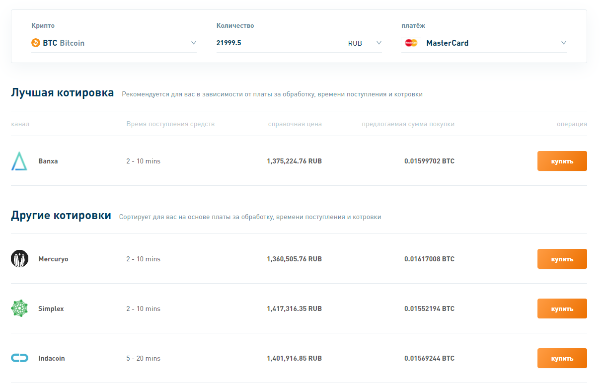This screenshot has height=387, width=606.
Task: Click the справочная цена column header
Action: 295,124
